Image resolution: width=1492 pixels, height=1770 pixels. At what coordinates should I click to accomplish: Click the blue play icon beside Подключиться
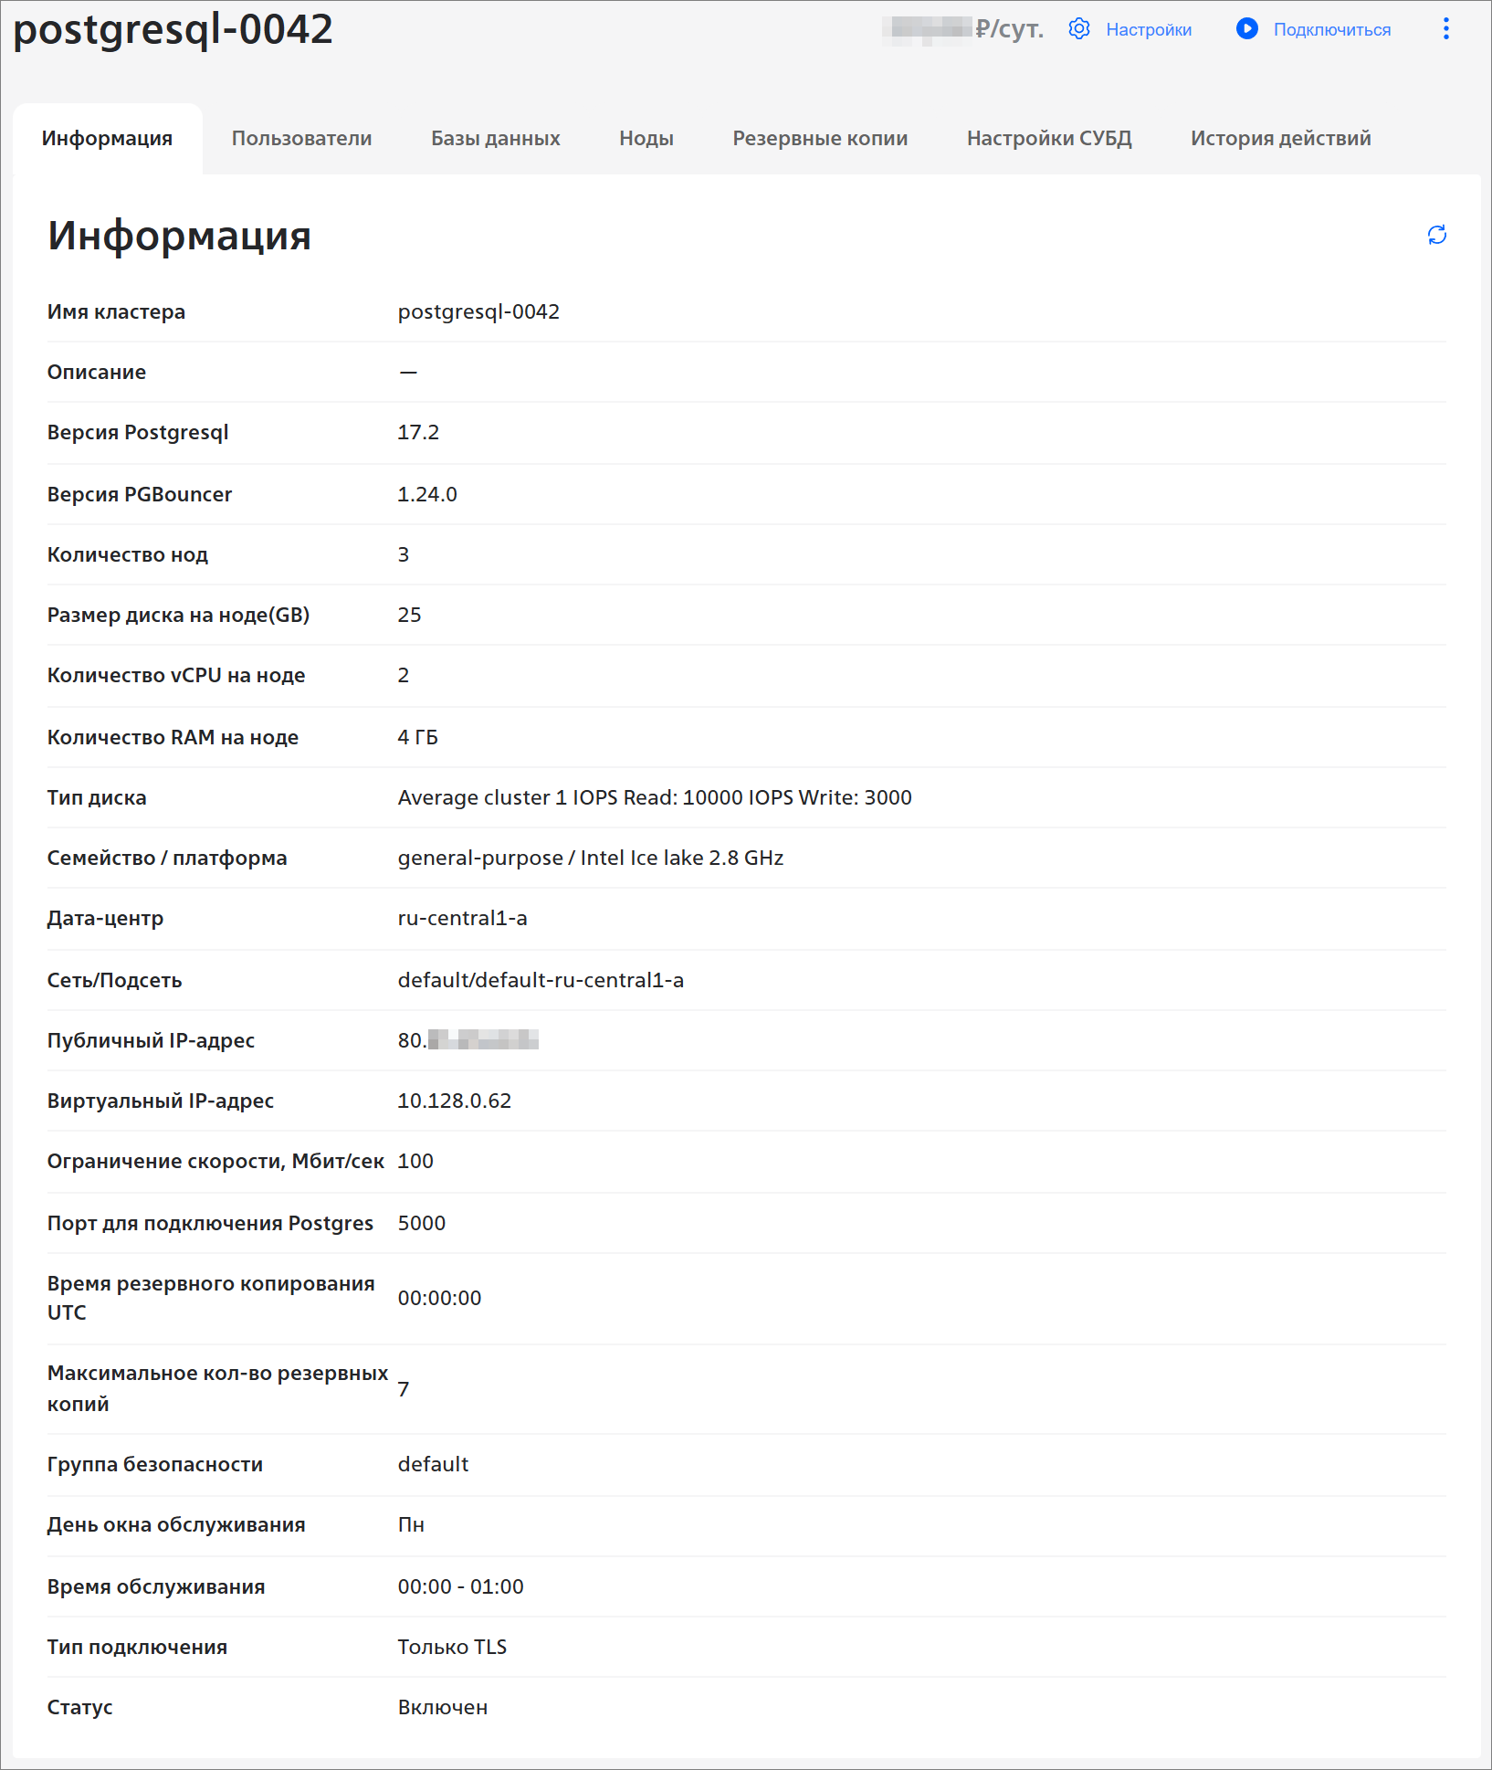pyautogui.click(x=1246, y=29)
